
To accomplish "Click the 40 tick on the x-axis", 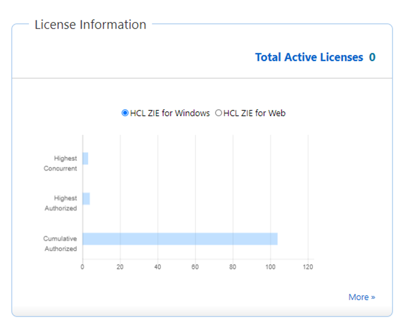I will [158, 267].
